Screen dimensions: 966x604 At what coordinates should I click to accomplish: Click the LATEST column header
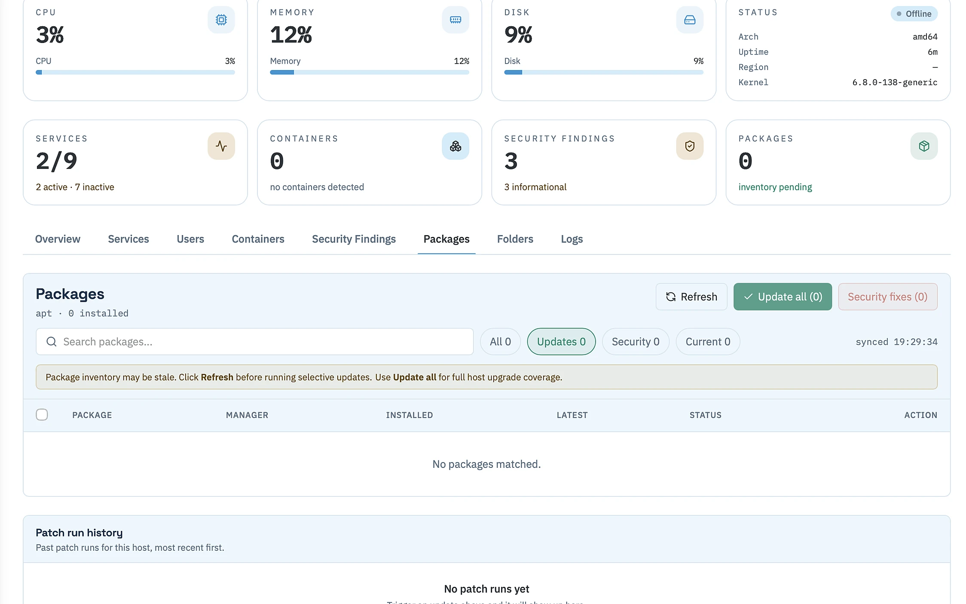[572, 415]
